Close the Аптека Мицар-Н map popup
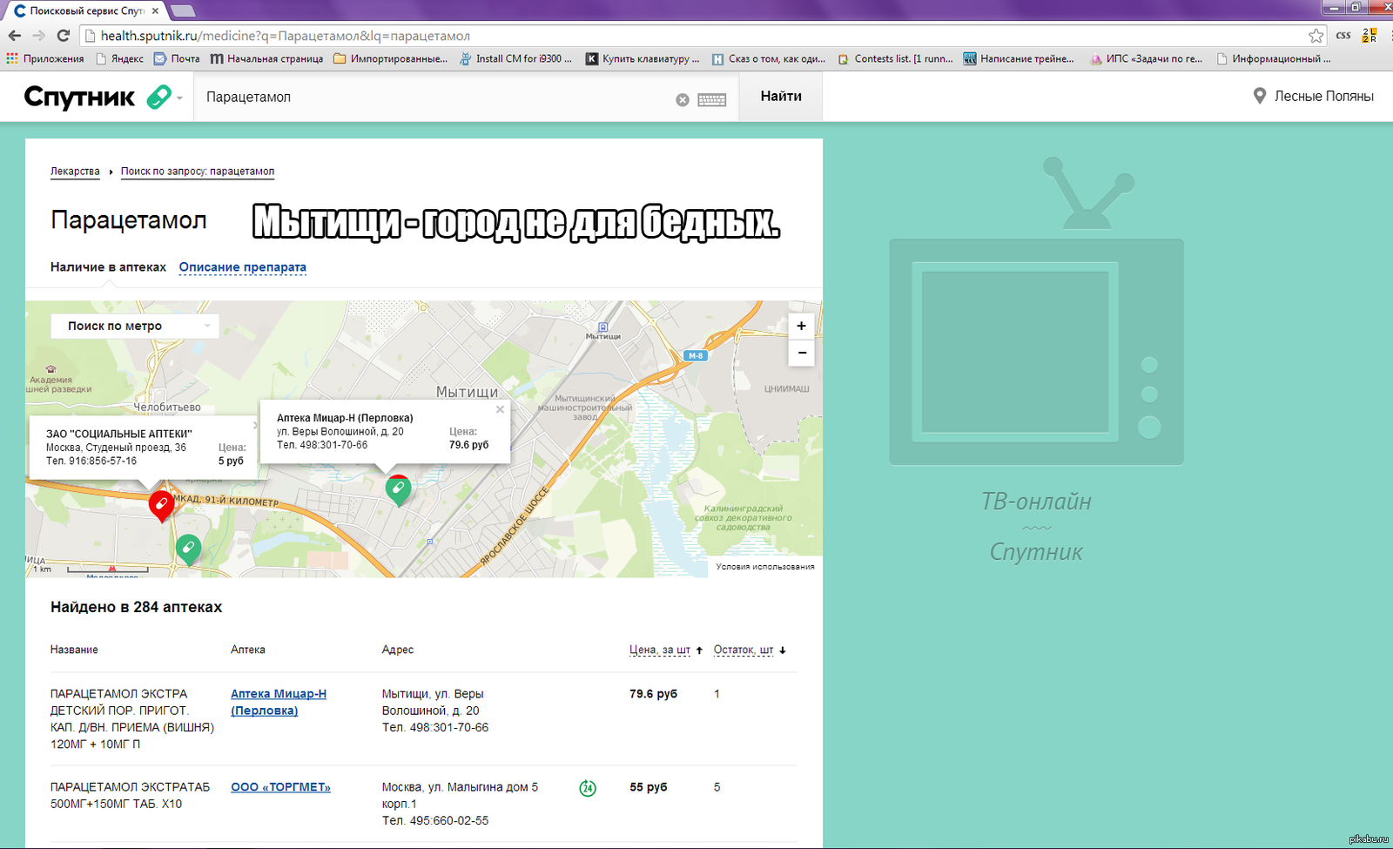The height and width of the screenshot is (849, 1393). 500,409
